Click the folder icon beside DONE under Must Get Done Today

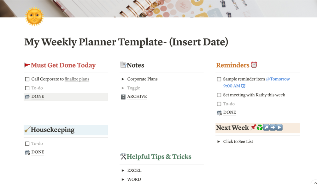[x=27, y=97]
